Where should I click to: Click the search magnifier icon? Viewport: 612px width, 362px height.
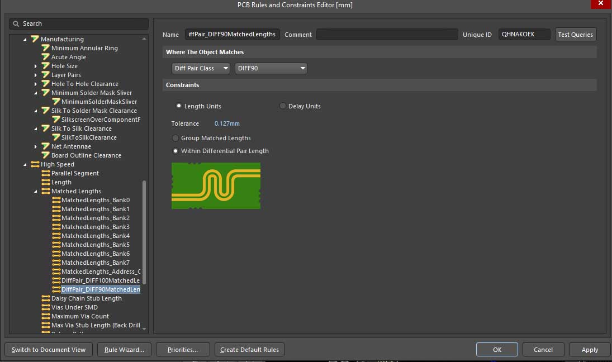pyautogui.click(x=17, y=23)
